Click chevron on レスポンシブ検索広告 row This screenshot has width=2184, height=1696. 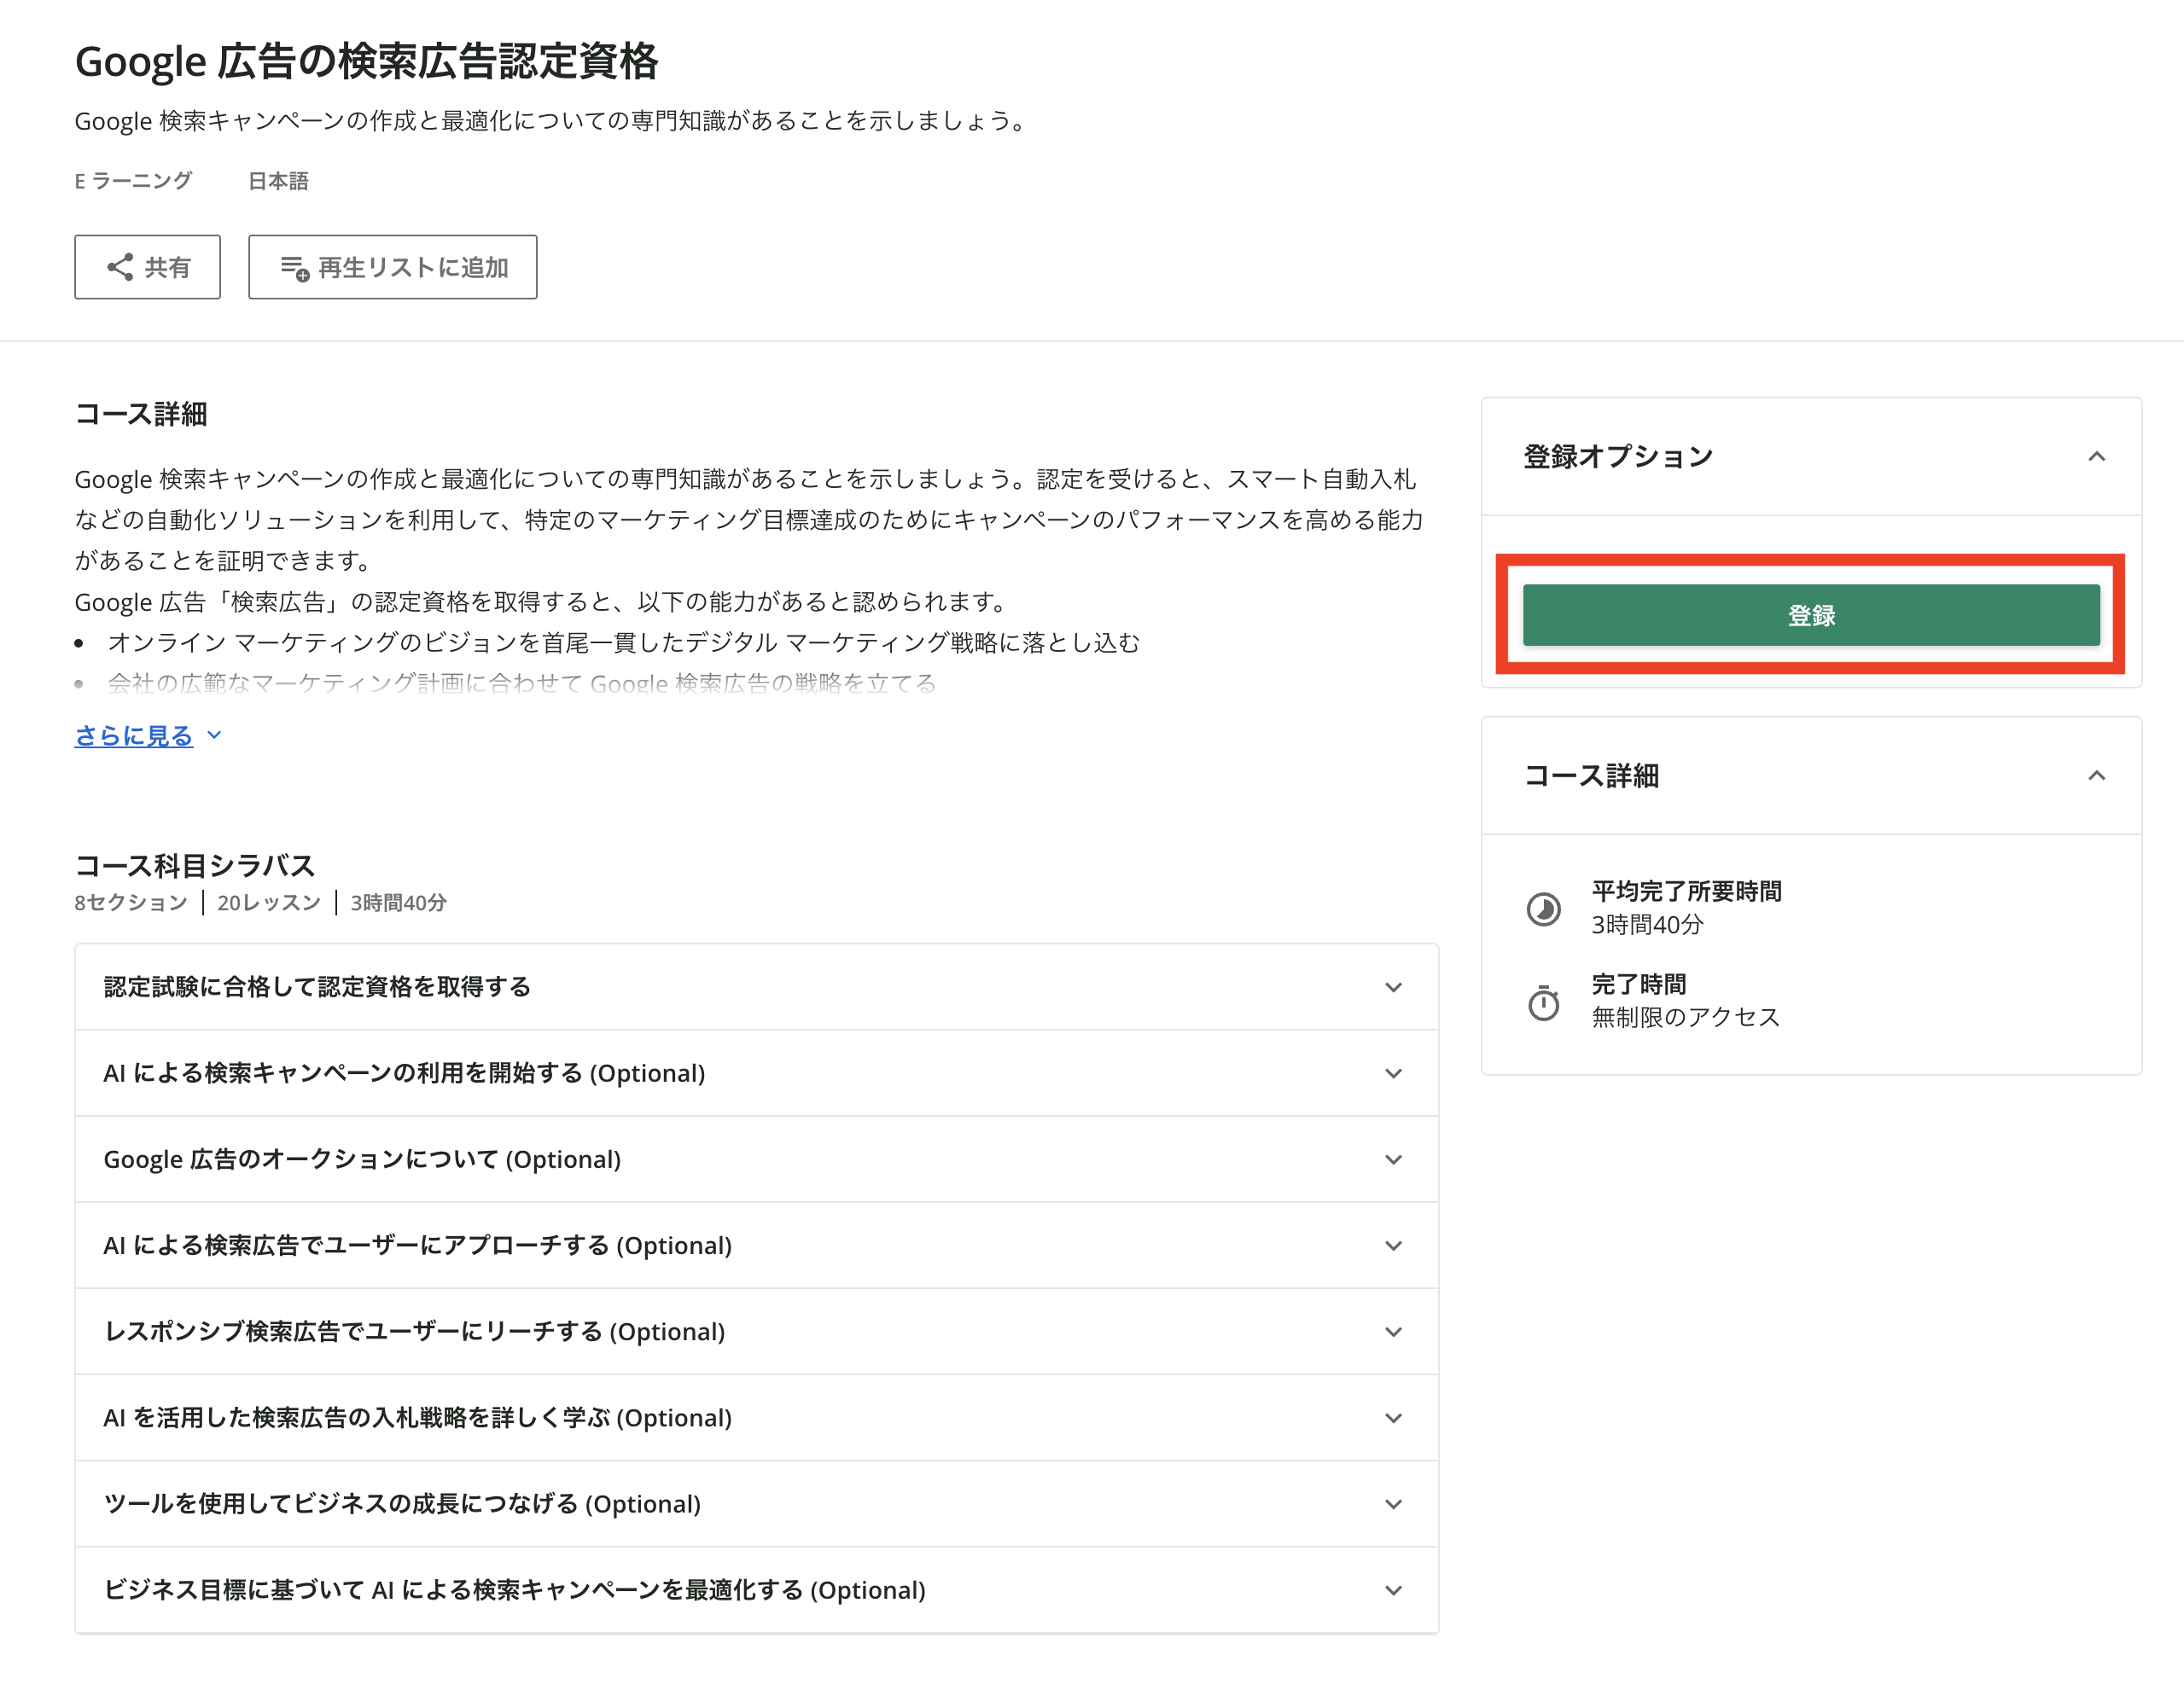click(1393, 1331)
